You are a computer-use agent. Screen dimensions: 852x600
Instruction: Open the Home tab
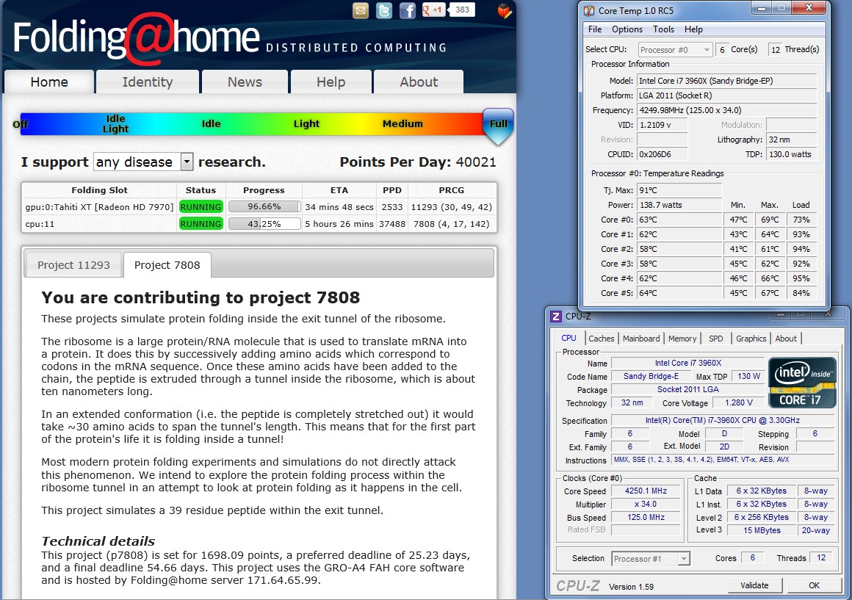[x=49, y=82]
